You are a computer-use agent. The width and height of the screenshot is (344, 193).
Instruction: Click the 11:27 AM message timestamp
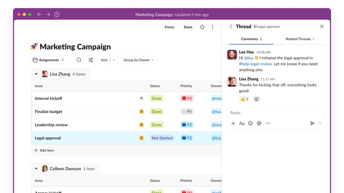268,79
